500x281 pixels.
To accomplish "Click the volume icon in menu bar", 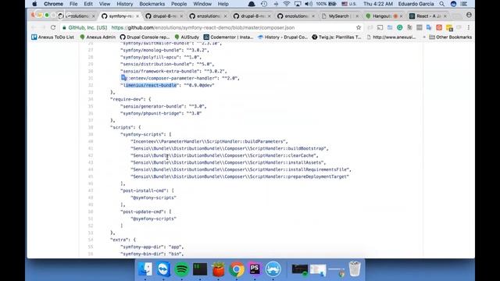I will click(309, 4).
